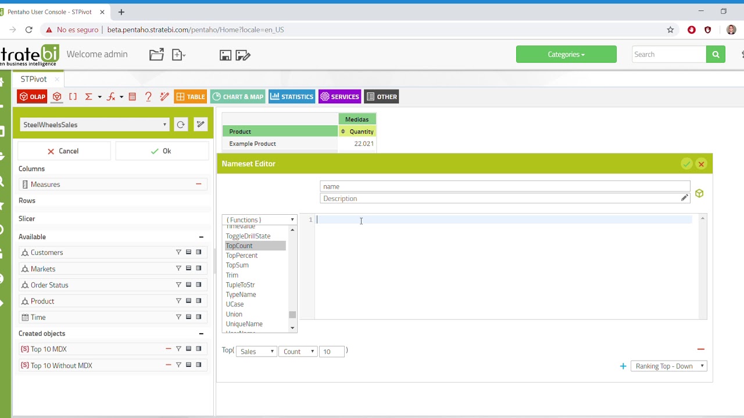Add Top 10 MDX to columns
This screenshot has height=418, width=744.
[198, 349]
